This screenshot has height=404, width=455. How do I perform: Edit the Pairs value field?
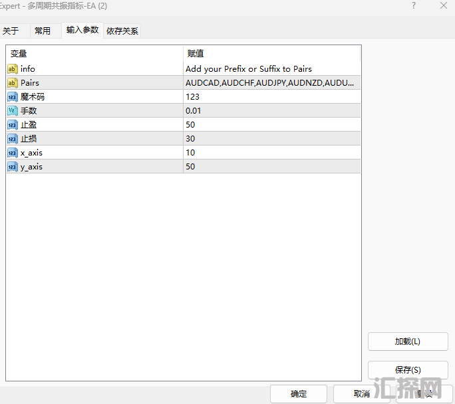pos(271,83)
